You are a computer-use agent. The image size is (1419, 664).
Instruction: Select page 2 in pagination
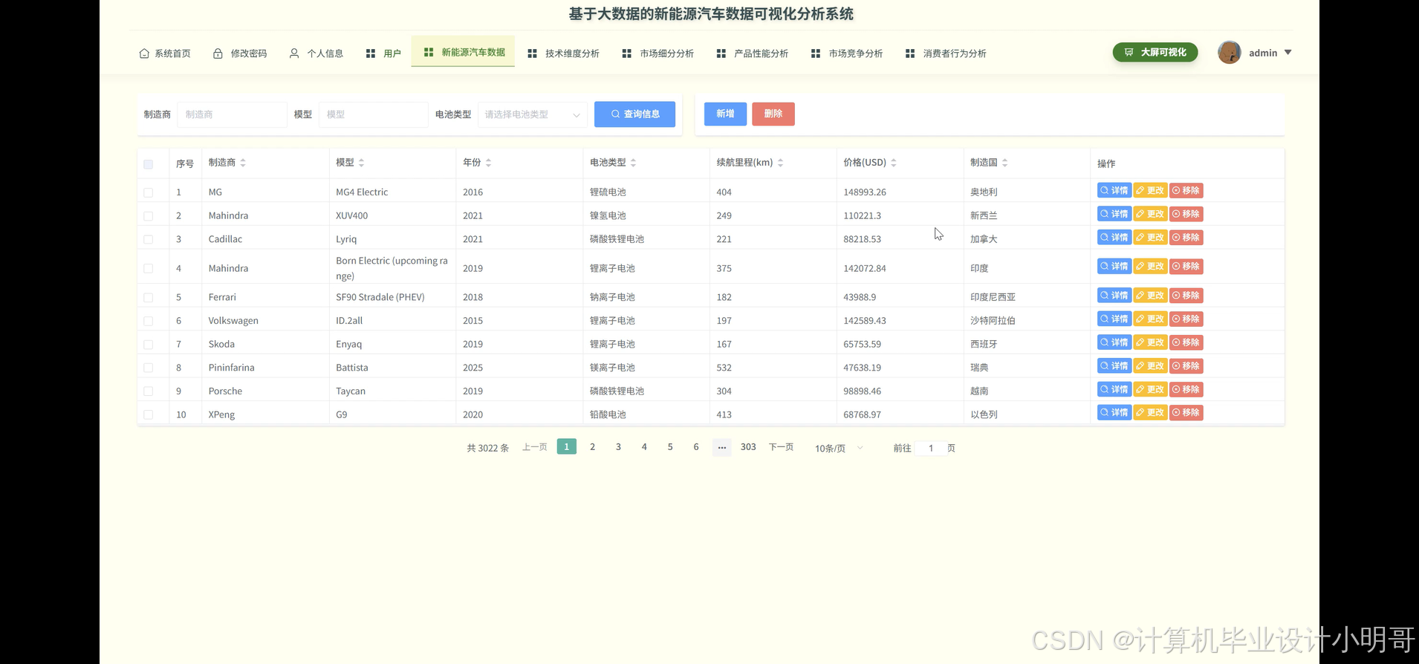coord(592,447)
